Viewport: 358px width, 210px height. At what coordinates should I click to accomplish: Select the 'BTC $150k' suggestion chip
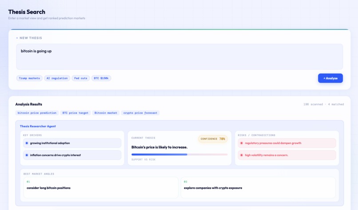(101, 78)
